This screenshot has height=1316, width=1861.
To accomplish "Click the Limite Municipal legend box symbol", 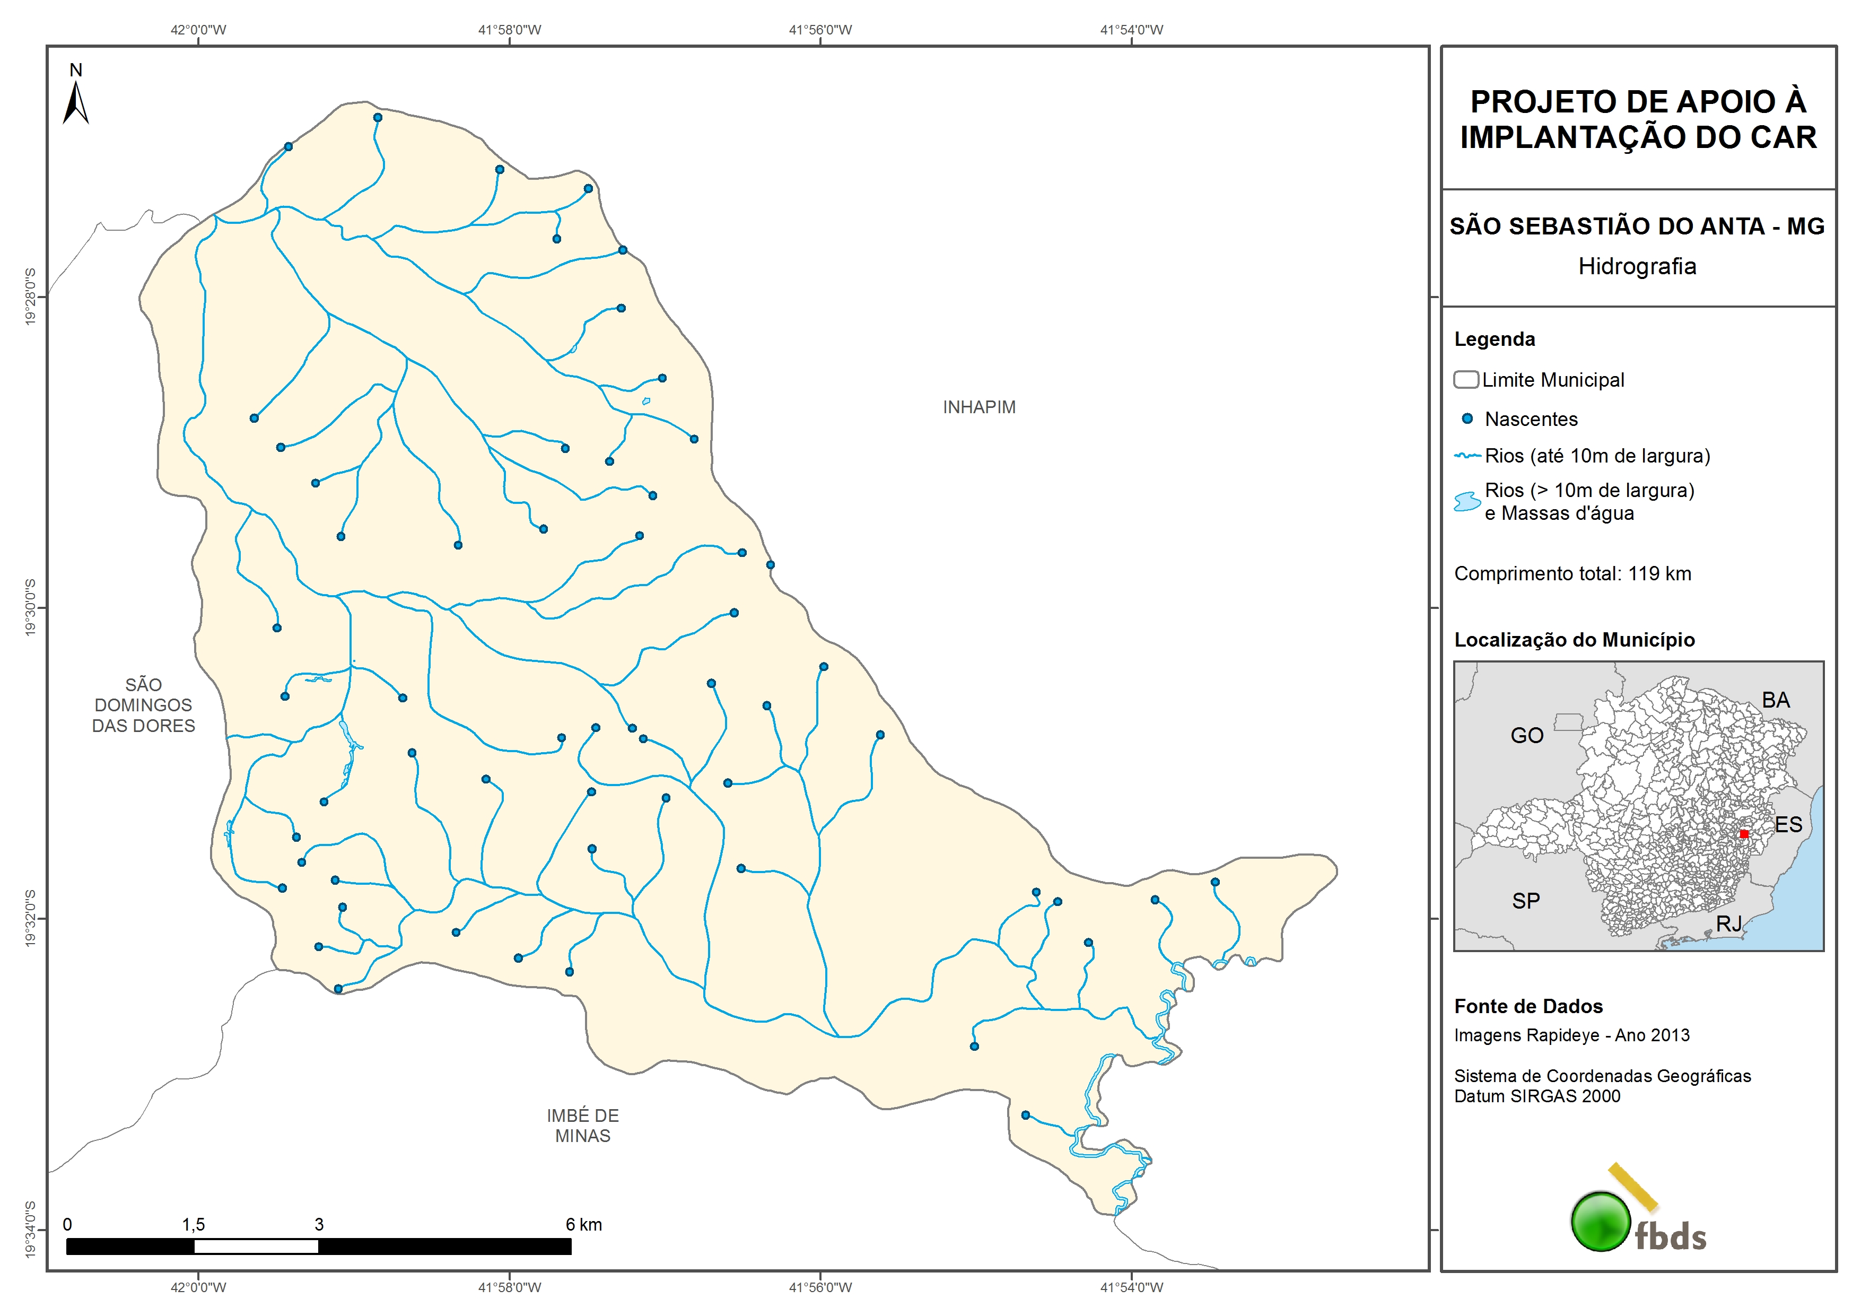I will tap(1465, 379).
